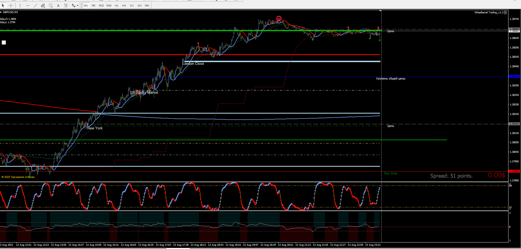Switch the chart to D1 timeframe
This screenshot has width=521, height=249.
132,5
